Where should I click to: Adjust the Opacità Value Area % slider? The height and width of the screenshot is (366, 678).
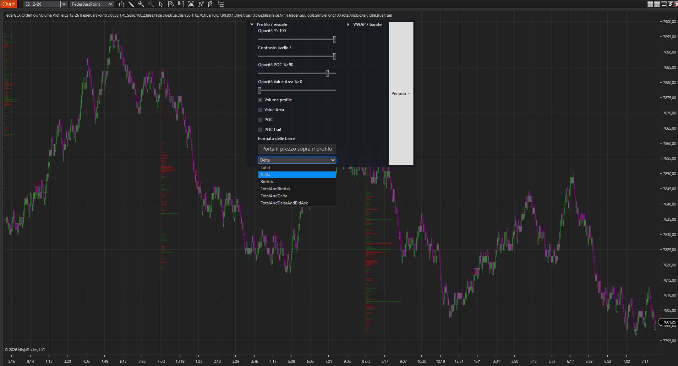coord(297,90)
